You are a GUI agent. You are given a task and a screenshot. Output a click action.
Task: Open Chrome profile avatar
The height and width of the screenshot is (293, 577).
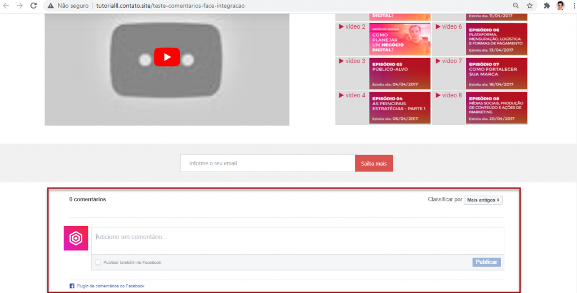[x=560, y=6]
